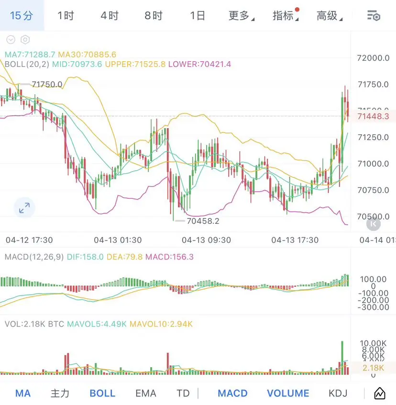This screenshot has height=405, width=396.
Task: Open the 高级 advanced dropdown
Action: (x=330, y=16)
